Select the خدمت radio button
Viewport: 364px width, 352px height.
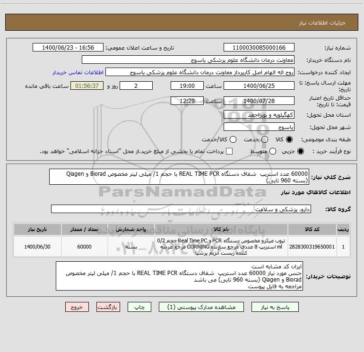click(x=265, y=139)
